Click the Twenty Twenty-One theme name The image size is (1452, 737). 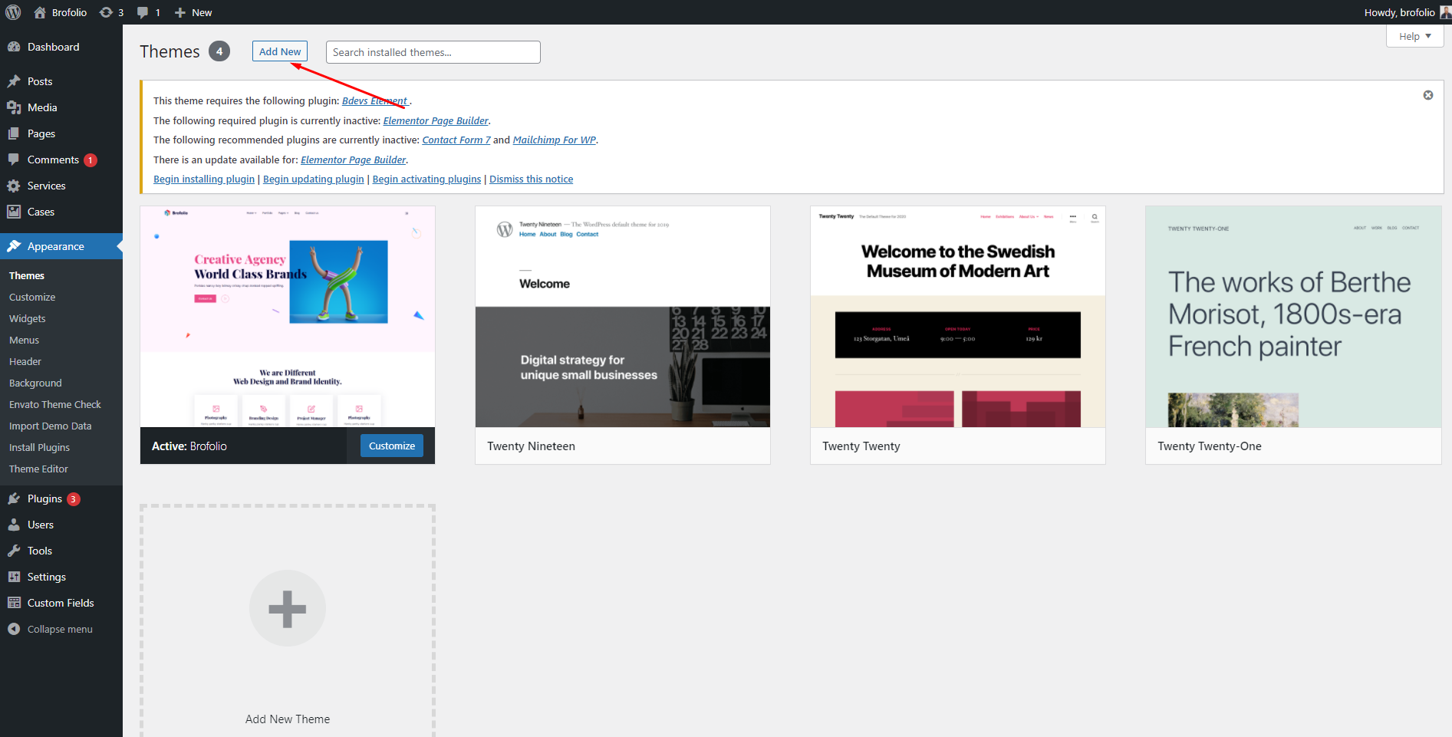[x=1210, y=446]
